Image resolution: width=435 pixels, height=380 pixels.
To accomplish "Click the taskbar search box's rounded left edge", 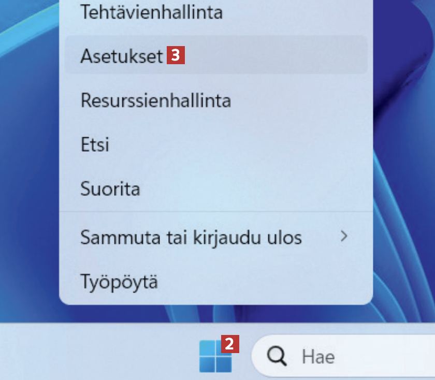I will click(x=256, y=356).
